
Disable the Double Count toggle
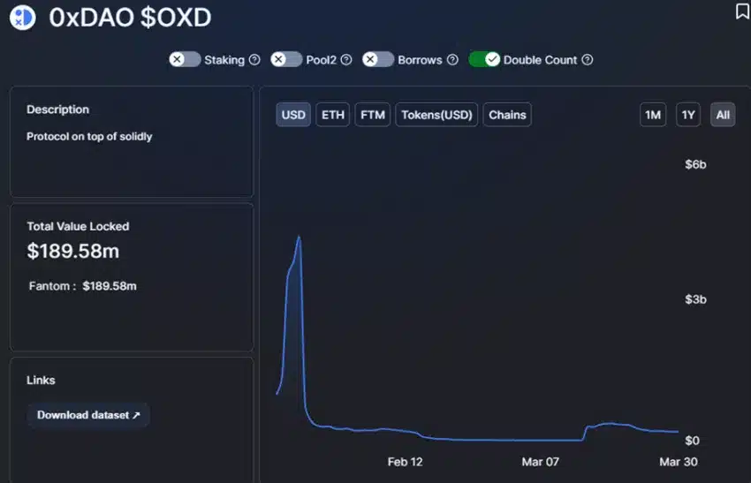click(484, 59)
